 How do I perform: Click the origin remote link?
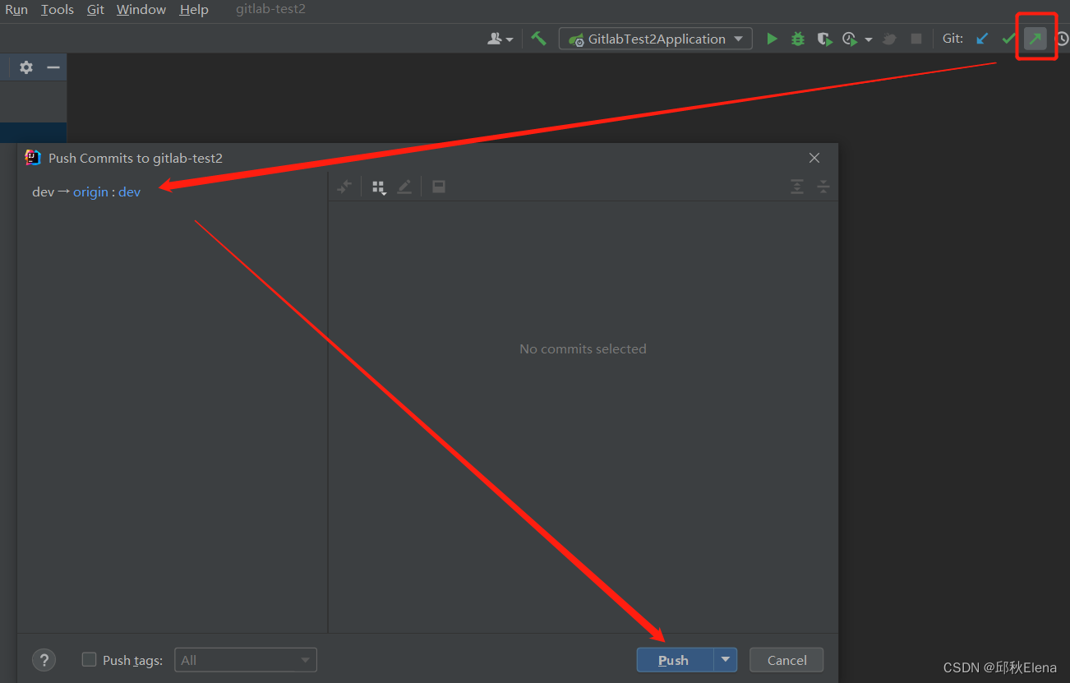pyautogui.click(x=90, y=192)
